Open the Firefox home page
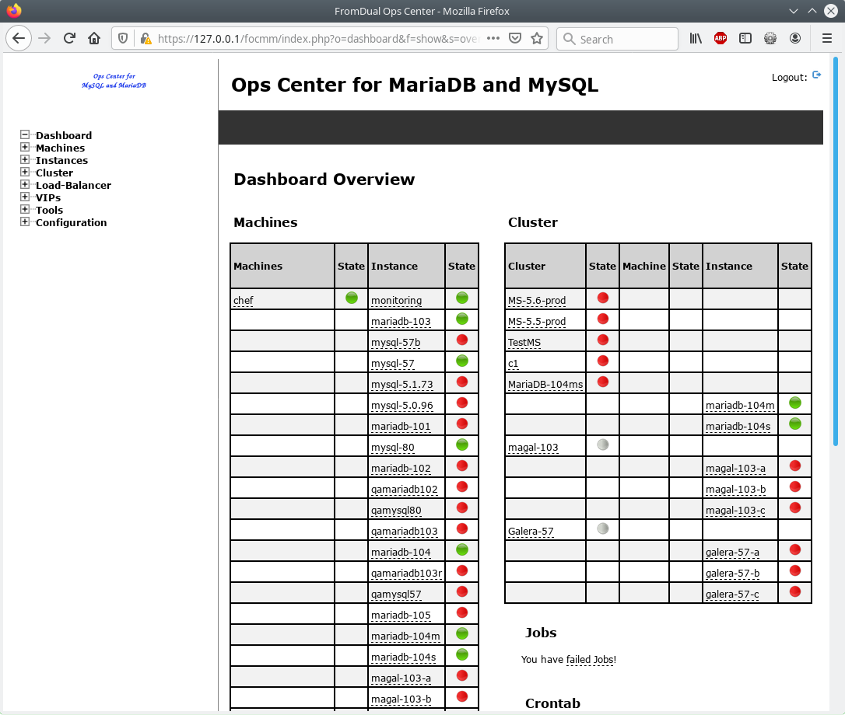Viewport: 845px width, 715px height. pyautogui.click(x=94, y=38)
